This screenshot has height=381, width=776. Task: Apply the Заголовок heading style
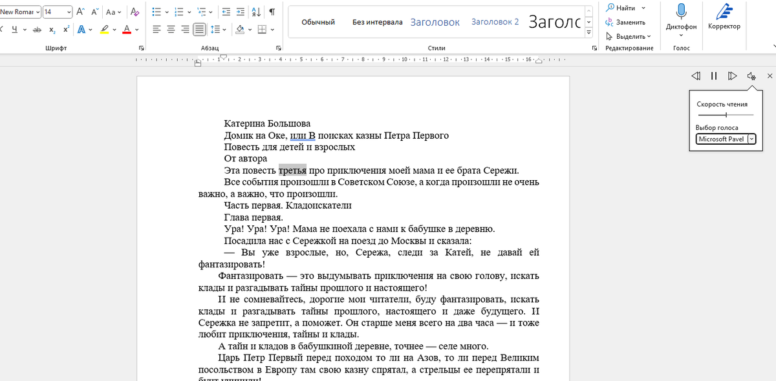(435, 22)
